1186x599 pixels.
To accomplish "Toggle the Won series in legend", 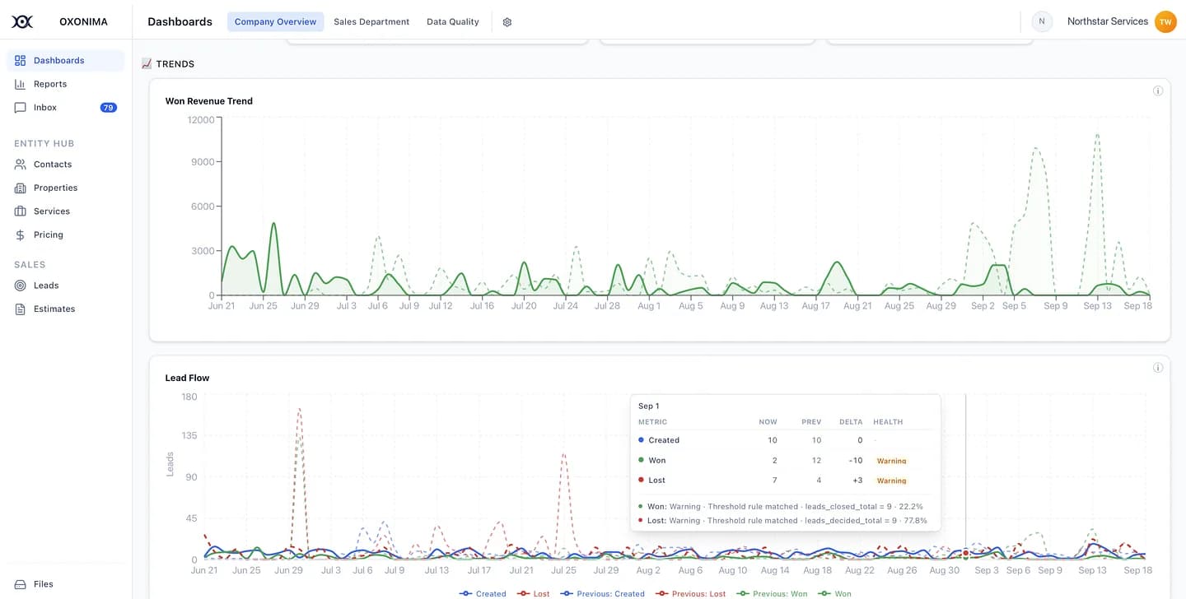I will [x=834, y=593].
